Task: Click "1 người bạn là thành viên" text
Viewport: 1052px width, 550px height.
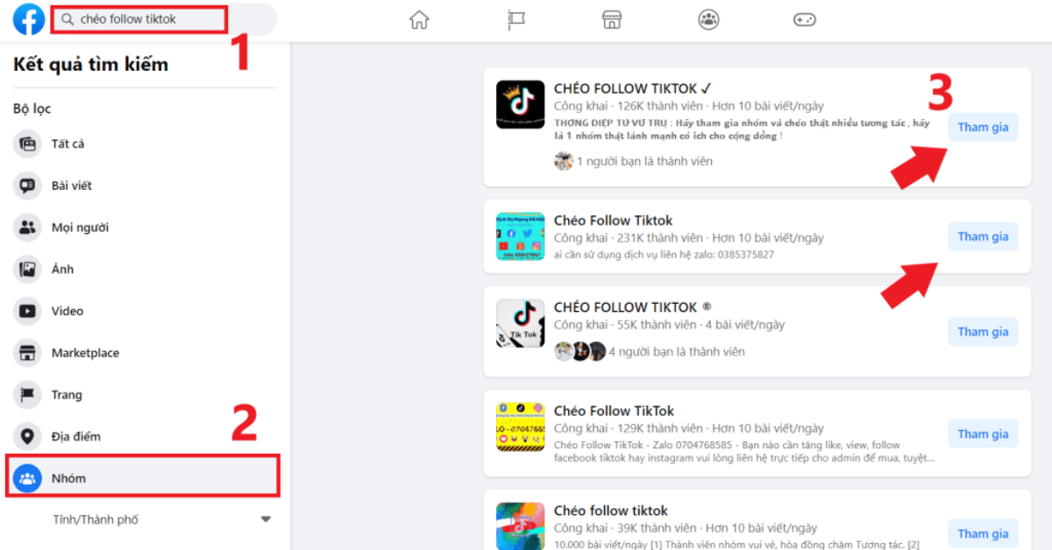Action: 644,161
